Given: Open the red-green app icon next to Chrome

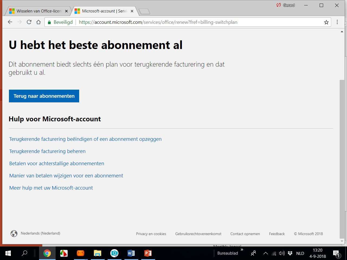Looking at the screenshot, I should click(x=64, y=253).
